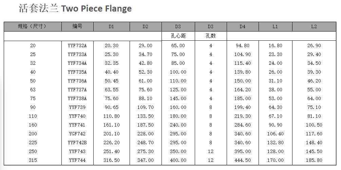Click the D1 value 110.80
This screenshot has width=341, height=170.
coord(112,116)
